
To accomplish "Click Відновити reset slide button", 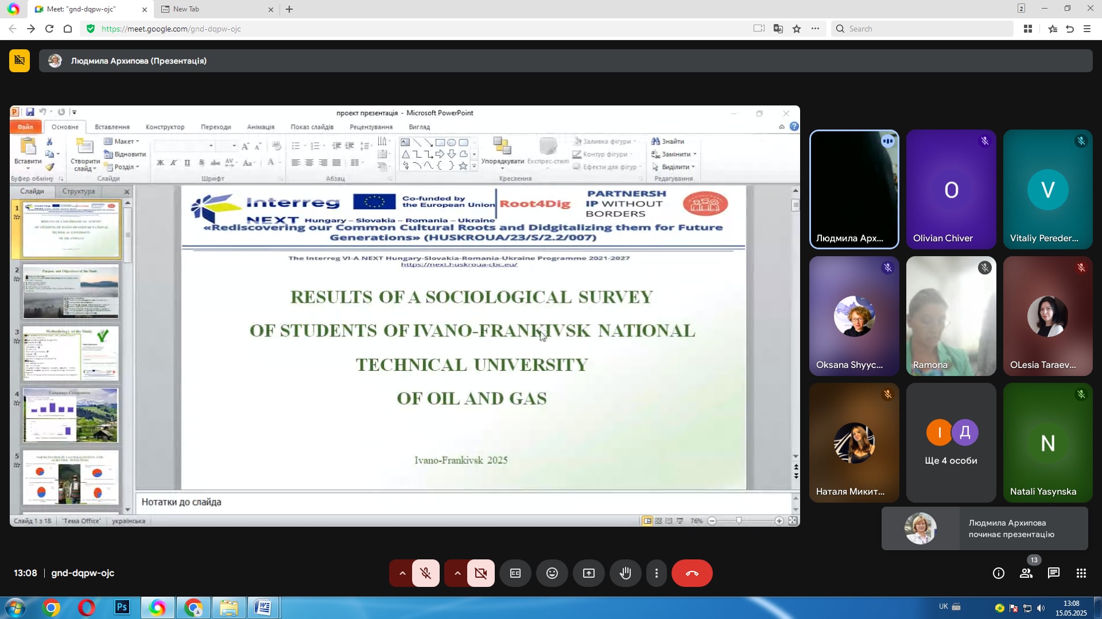I will (125, 154).
